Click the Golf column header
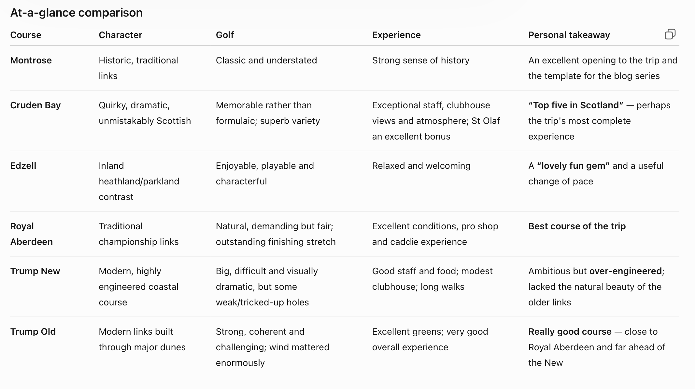Viewport: 695px width, 389px height. [x=225, y=35]
